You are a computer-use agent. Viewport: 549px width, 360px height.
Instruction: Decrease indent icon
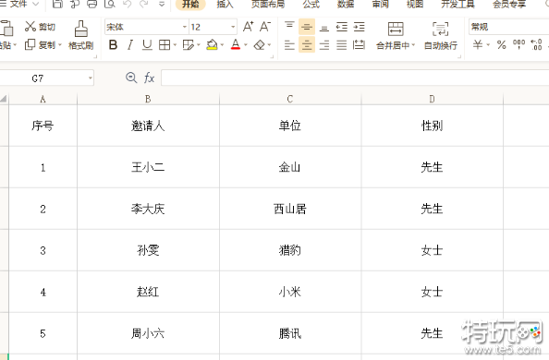point(342,27)
